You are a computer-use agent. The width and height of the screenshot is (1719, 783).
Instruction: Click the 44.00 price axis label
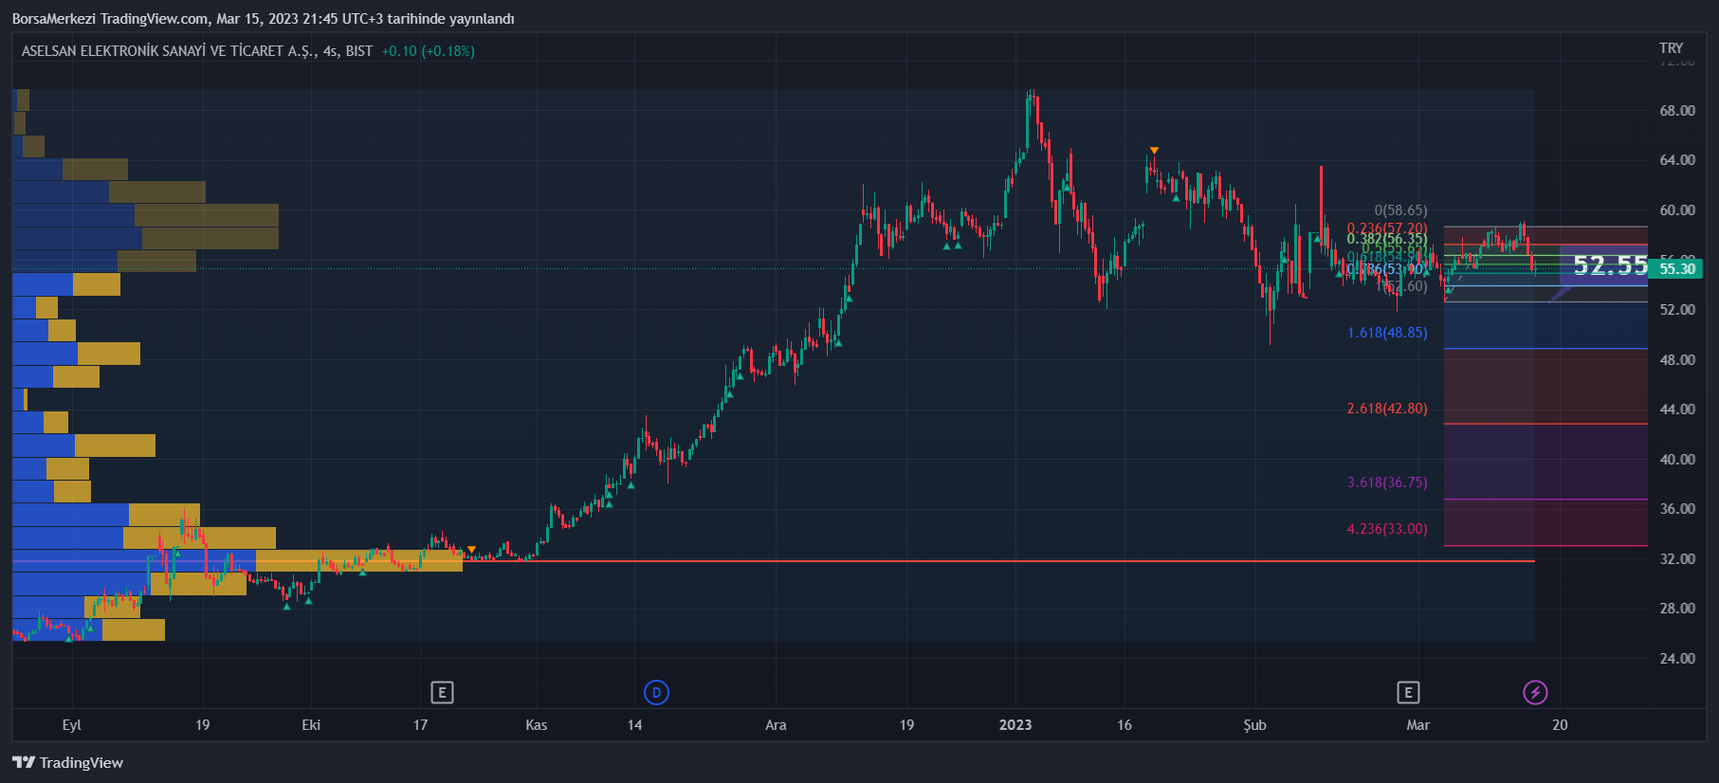(x=1677, y=410)
